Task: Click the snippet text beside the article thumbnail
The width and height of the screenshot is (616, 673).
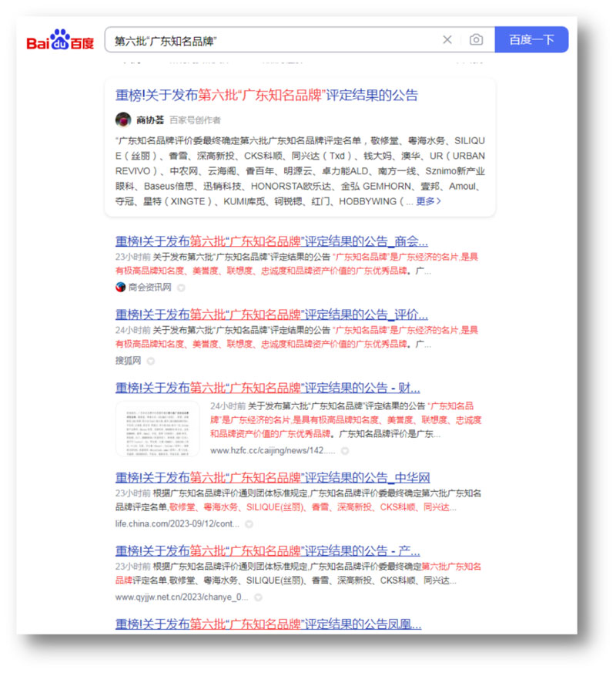Action: point(346,420)
